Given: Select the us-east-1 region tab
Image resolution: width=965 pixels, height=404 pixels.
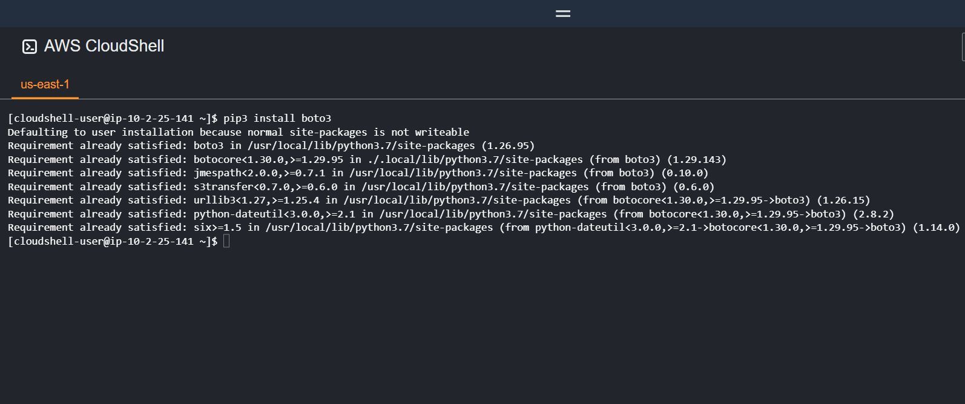Looking at the screenshot, I should coord(45,85).
